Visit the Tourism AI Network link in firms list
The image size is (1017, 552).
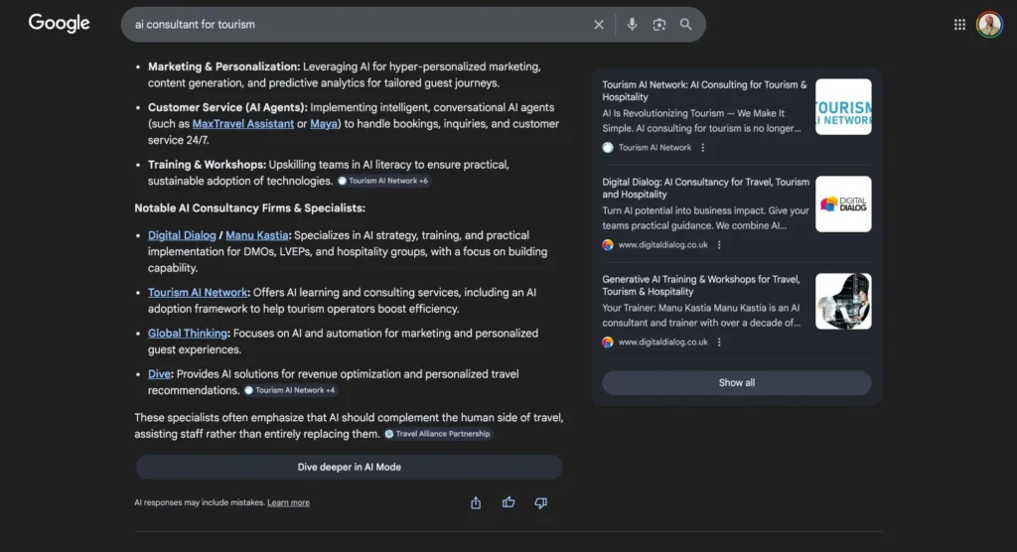pyautogui.click(x=198, y=293)
